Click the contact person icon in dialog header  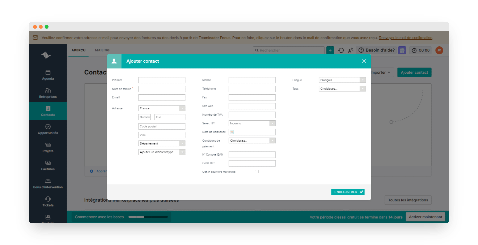click(x=114, y=61)
